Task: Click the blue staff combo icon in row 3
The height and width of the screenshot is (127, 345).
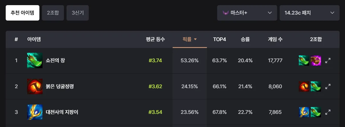Action: [304, 112]
